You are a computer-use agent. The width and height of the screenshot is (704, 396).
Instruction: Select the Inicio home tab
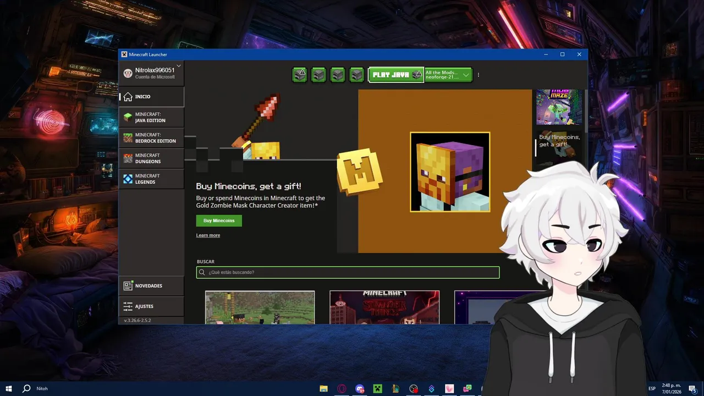coord(152,97)
